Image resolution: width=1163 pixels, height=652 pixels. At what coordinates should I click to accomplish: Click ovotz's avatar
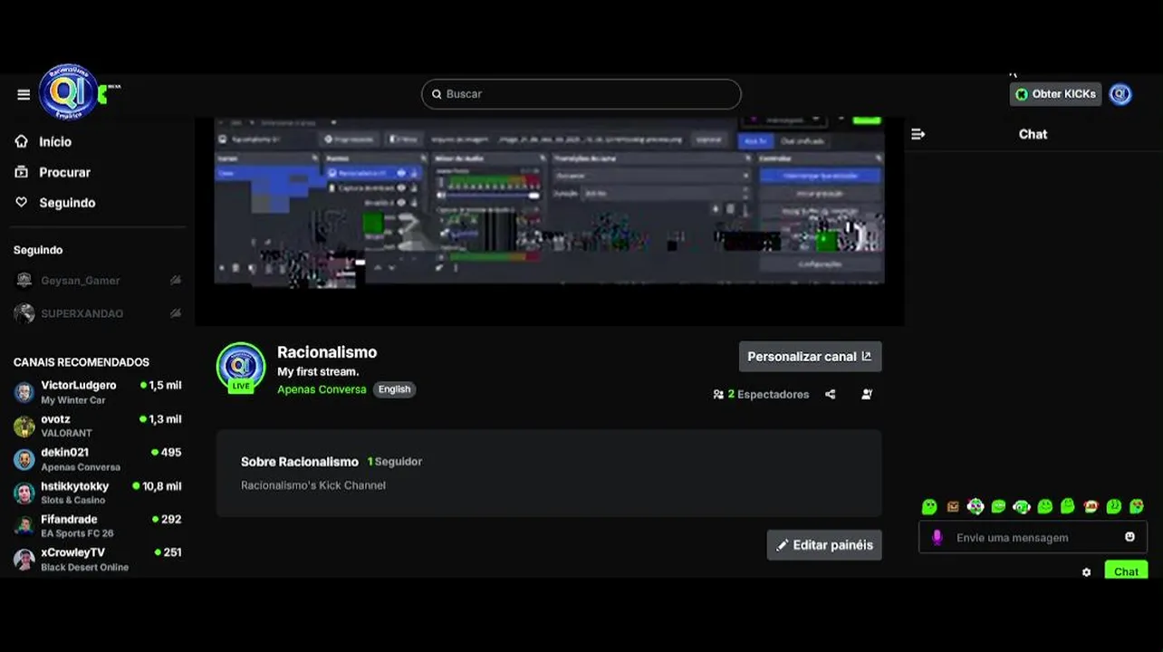pyautogui.click(x=24, y=427)
